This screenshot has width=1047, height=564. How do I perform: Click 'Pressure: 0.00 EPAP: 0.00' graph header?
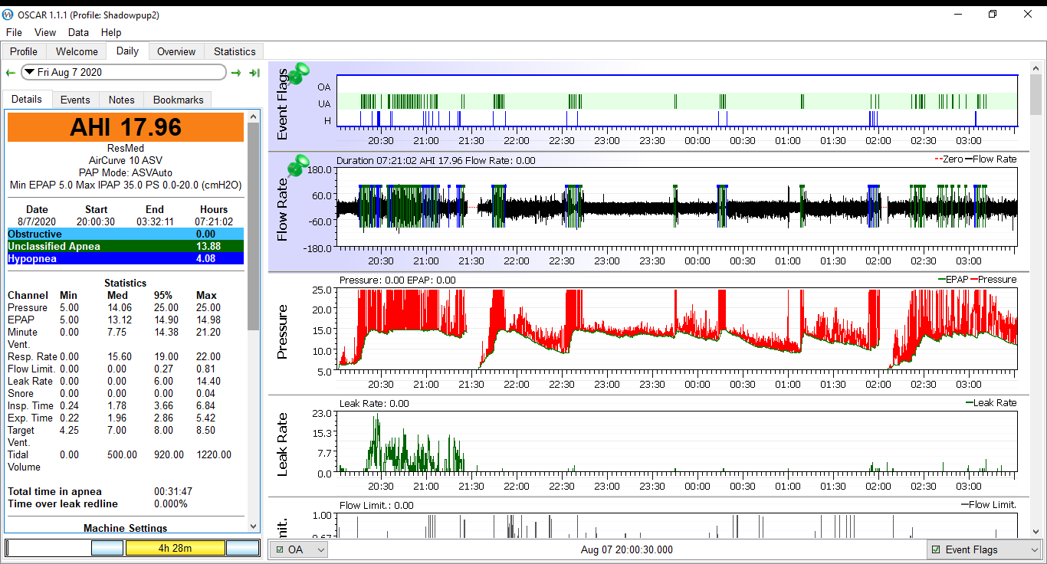point(397,280)
